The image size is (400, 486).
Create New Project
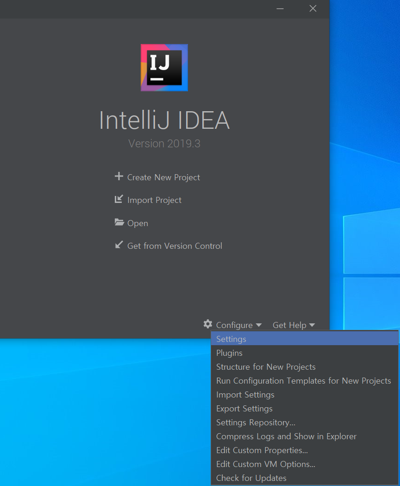(x=163, y=177)
